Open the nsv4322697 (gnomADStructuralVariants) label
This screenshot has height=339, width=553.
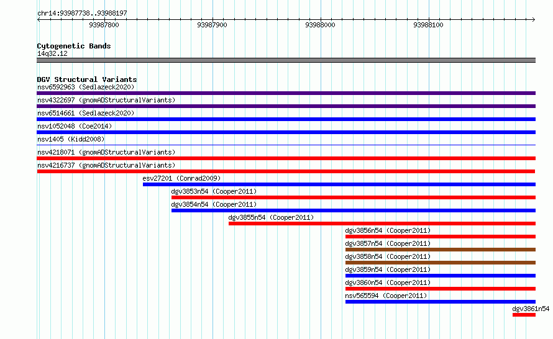point(106,100)
